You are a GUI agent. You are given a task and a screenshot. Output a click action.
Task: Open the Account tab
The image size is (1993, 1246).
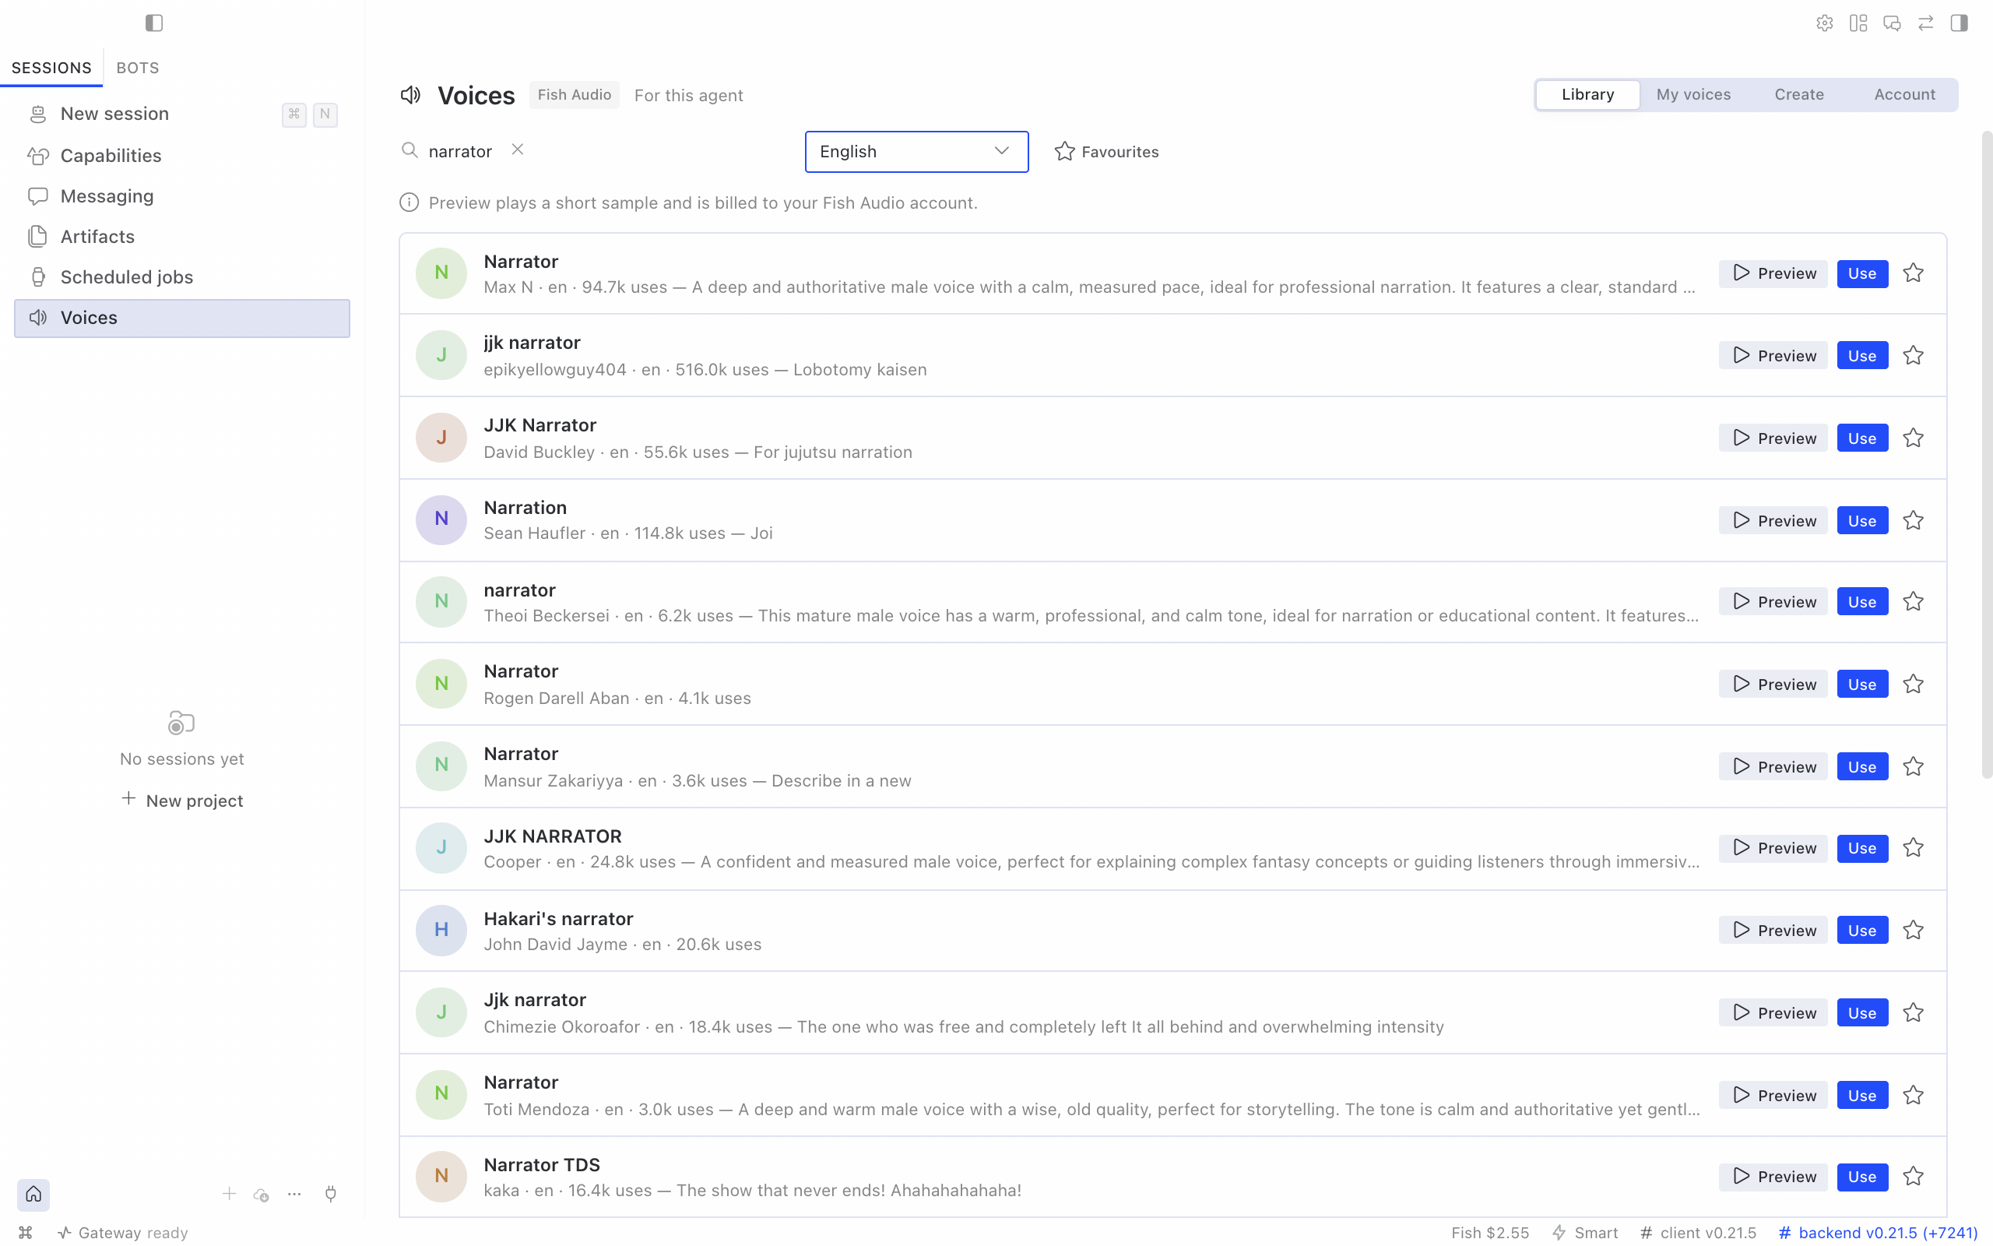tap(1904, 95)
